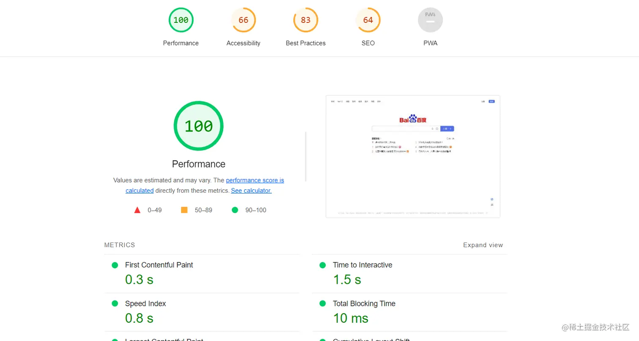Click the PWA gray badge icon
639x341 pixels.
(430, 20)
